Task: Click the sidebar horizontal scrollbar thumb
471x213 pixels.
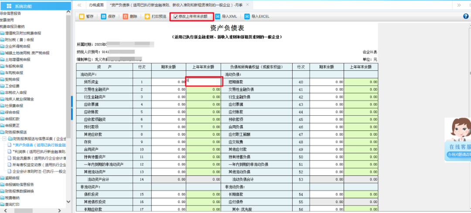Action: (x=24, y=210)
